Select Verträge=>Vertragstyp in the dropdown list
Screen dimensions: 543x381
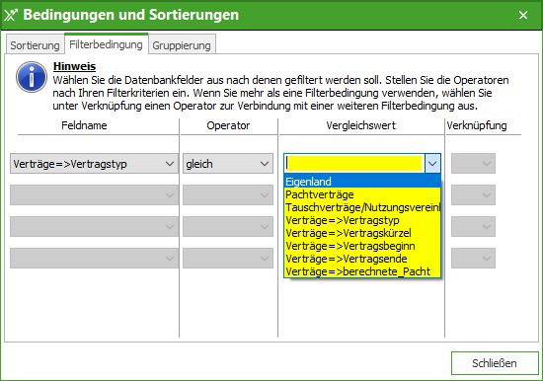[362, 220]
